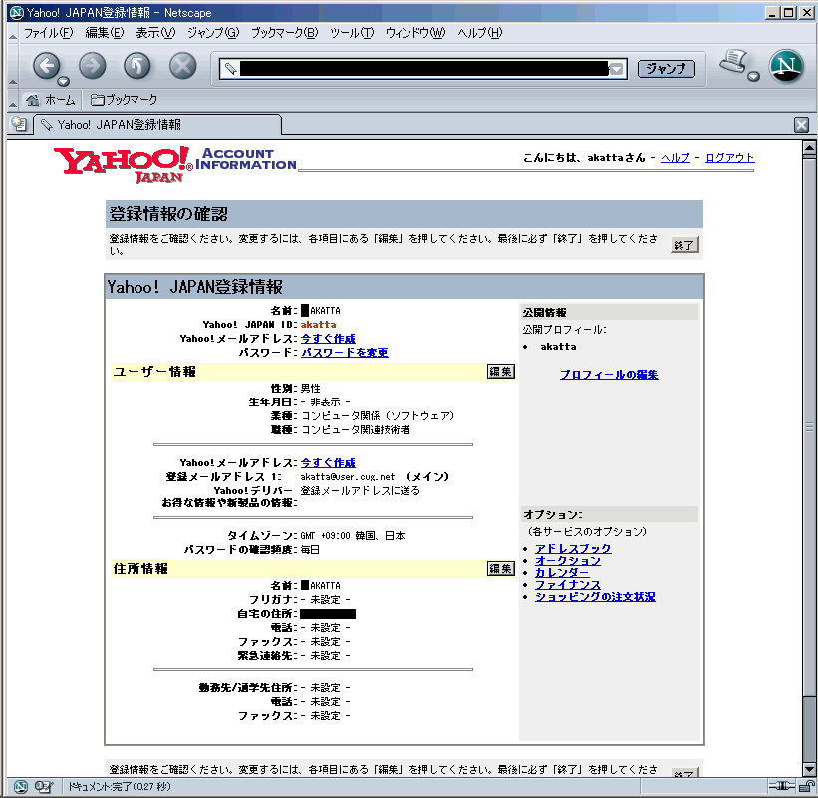The height and width of the screenshot is (798, 818).
Task: Click the Netscape N throbber logo
Action: coord(786,66)
